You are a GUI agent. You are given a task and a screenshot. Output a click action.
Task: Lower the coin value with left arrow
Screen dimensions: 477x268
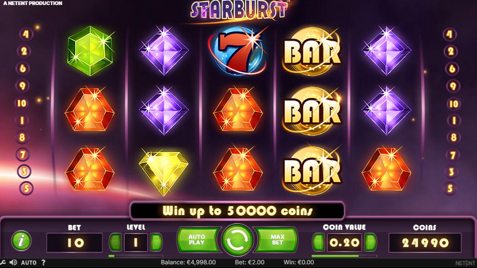coord(319,242)
